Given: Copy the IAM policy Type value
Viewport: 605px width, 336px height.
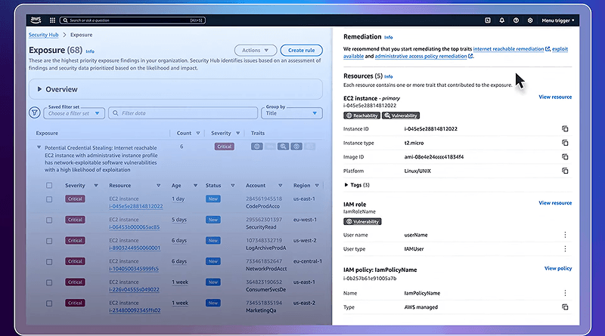Looking at the screenshot, I should click(x=565, y=307).
